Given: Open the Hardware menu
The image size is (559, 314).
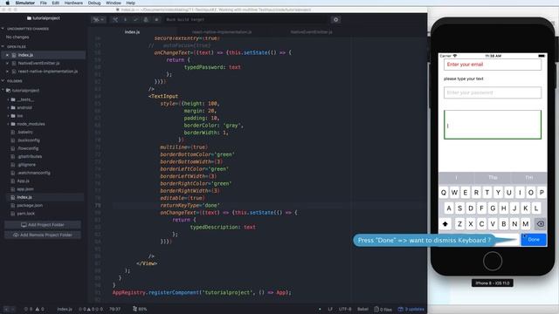Looking at the screenshot, I should (x=73, y=3).
